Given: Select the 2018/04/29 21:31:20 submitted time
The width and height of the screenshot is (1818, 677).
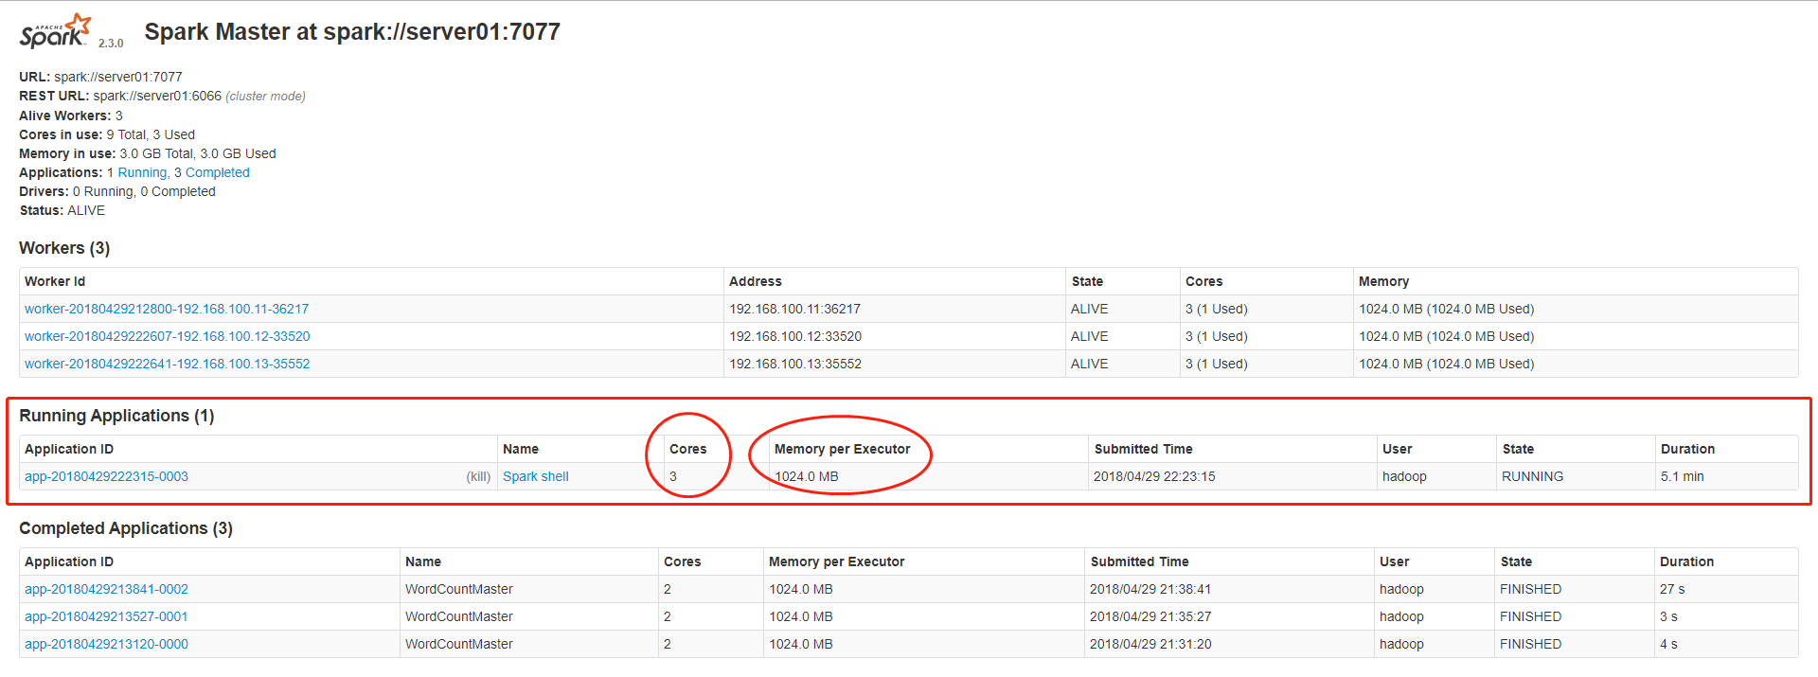Looking at the screenshot, I should [x=1150, y=644].
